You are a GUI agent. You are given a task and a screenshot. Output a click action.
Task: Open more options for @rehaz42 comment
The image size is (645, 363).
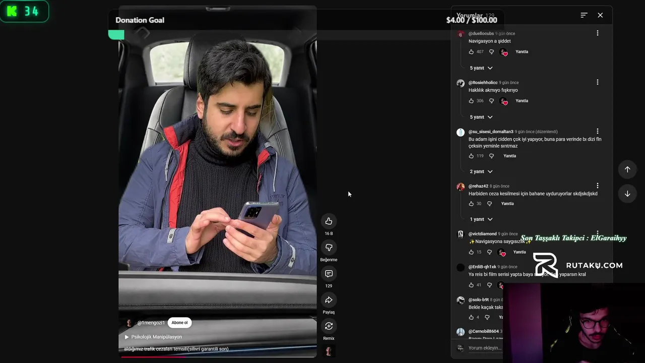pos(598,186)
